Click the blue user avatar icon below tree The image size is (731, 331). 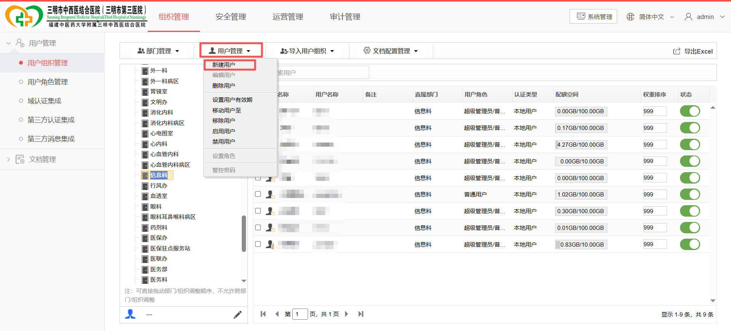click(x=130, y=314)
